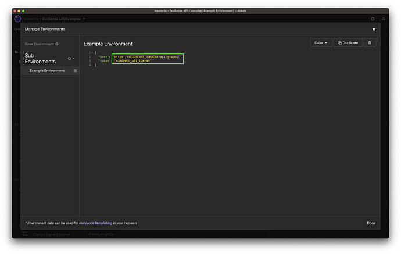Click Example Environment heading title
This screenshot has height=254, width=401.
pos(108,44)
